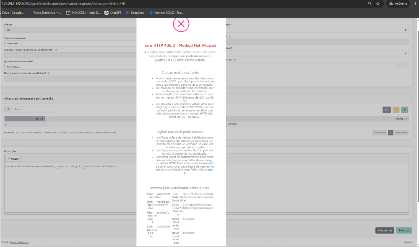Screen dimensions: 419x247
Task: Click inside Descrição text area CND-e text
Action: (x=61, y=166)
